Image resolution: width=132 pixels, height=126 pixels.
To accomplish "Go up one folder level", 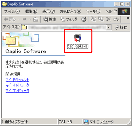I will click(x=36, y=20).
